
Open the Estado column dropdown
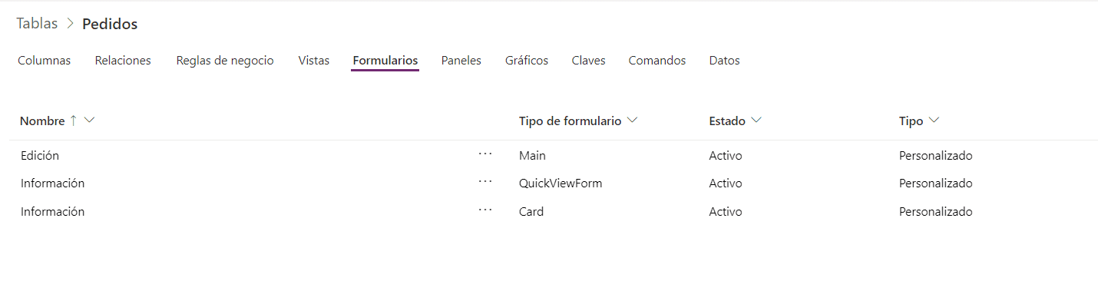(756, 121)
